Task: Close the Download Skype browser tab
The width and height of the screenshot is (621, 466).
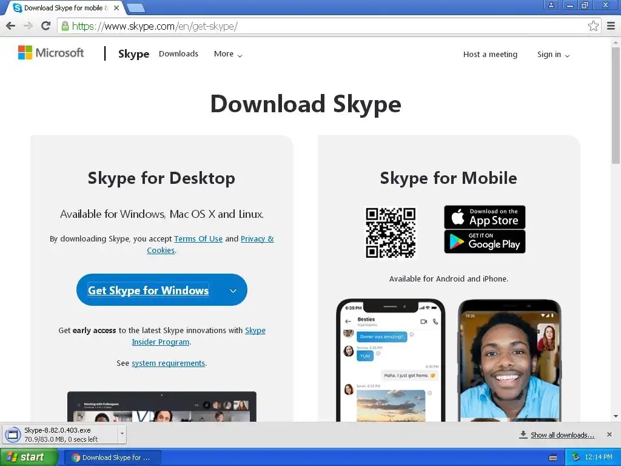Action: [x=116, y=7]
